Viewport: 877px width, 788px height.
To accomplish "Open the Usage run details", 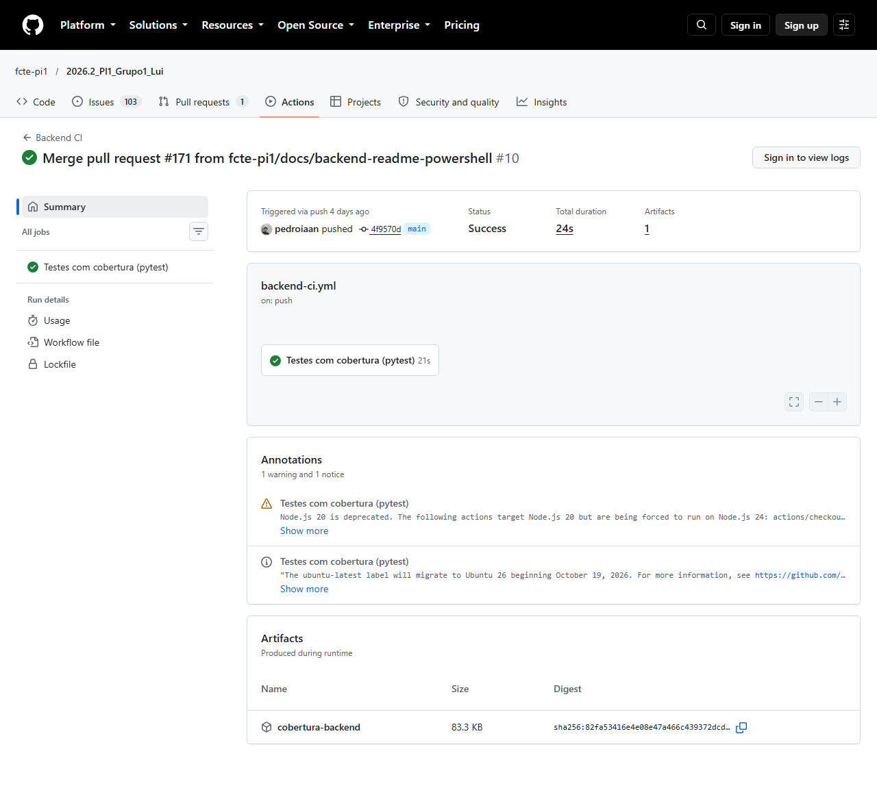I will (x=115, y=320).
